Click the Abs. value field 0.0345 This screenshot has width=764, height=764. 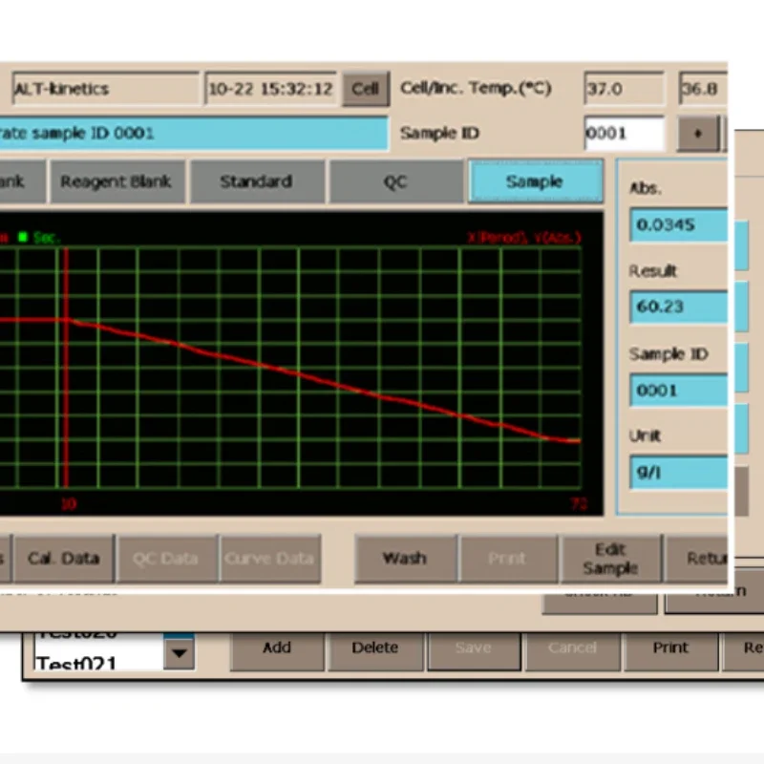[x=678, y=225]
